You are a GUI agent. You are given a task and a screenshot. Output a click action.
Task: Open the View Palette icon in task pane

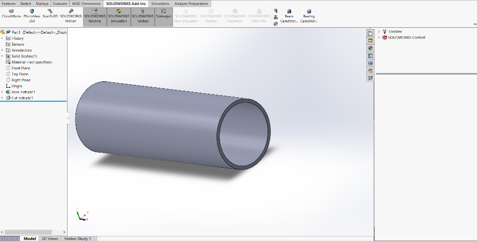[x=370, y=41]
